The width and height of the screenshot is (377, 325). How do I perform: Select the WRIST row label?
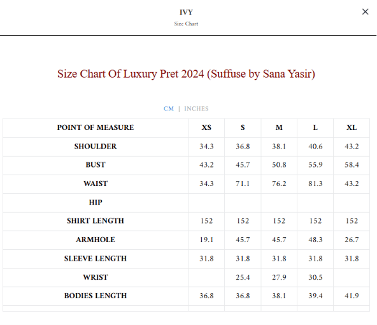coord(96,277)
